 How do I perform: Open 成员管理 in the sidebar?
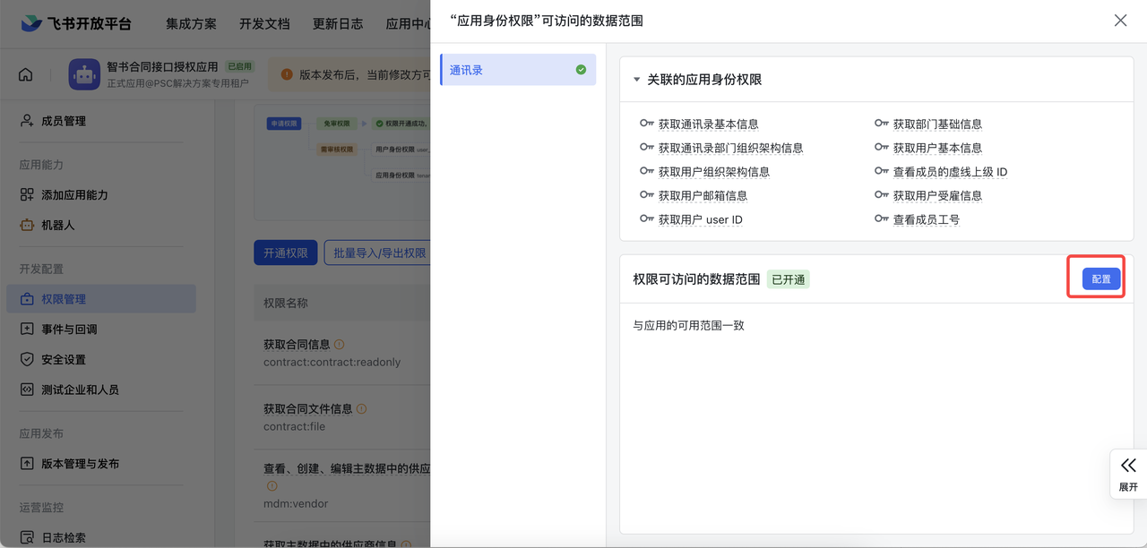coord(63,121)
